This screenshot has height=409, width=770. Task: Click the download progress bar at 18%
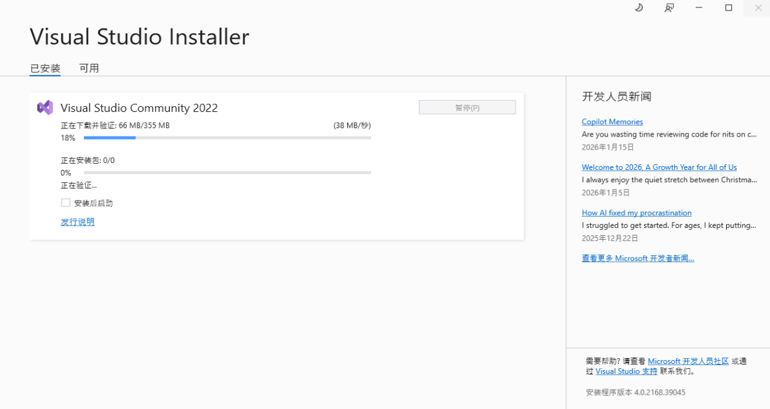pos(227,138)
